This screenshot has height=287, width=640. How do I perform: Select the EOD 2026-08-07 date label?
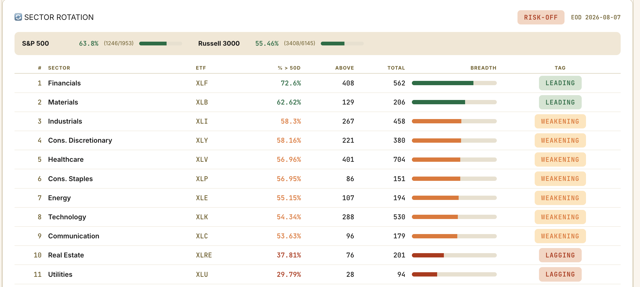pyautogui.click(x=596, y=17)
